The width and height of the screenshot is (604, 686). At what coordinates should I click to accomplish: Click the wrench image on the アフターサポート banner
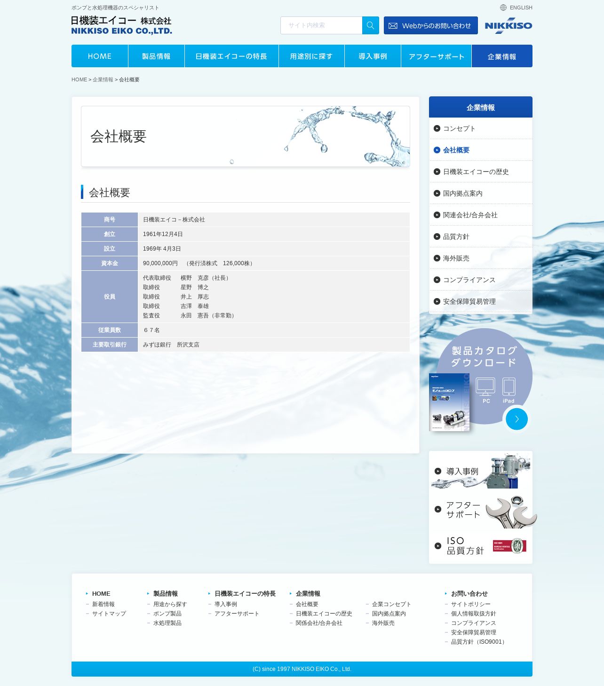pyautogui.click(x=511, y=512)
